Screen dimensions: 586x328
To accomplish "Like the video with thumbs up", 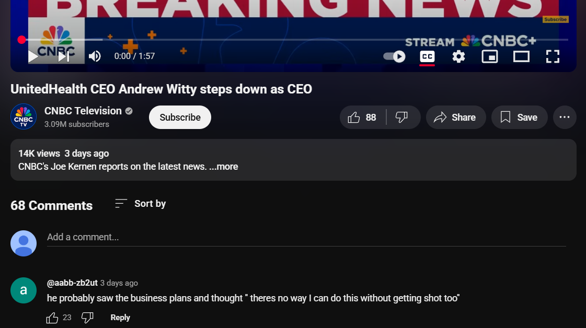I will click(x=362, y=118).
